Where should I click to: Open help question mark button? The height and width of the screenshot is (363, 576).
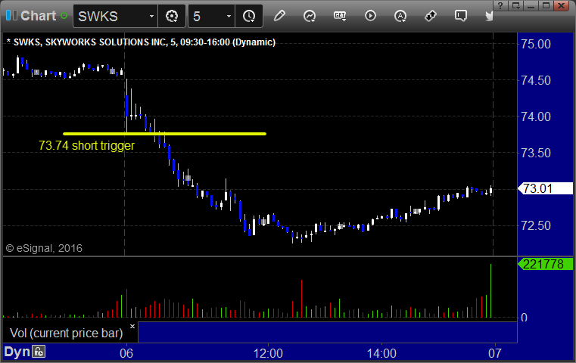[500, 5]
